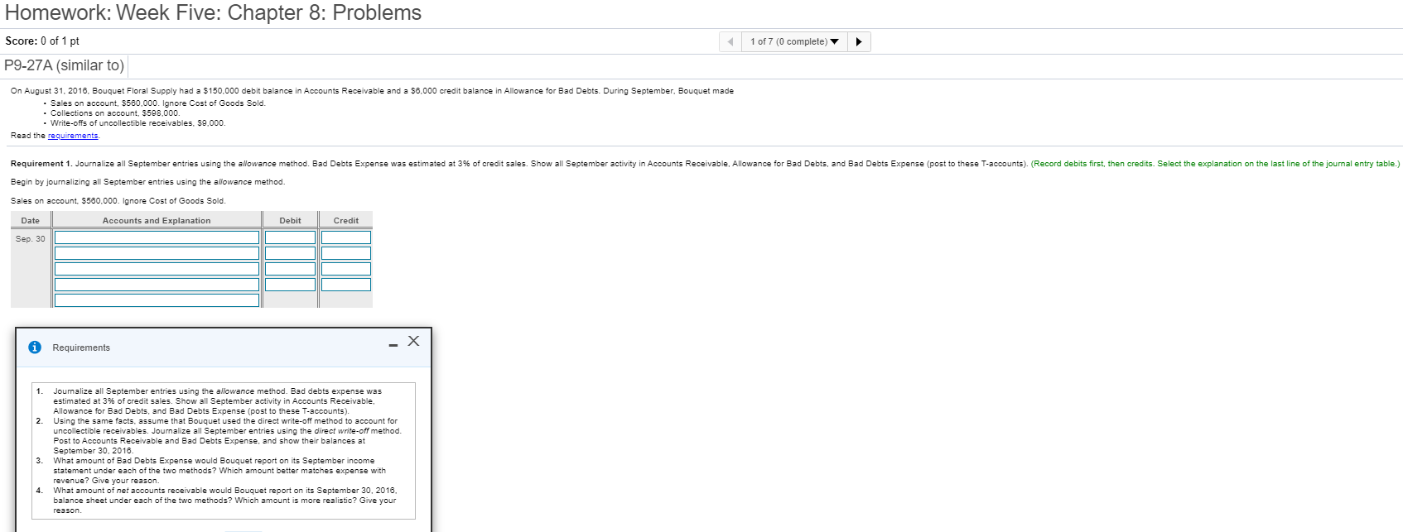Select fourth Accounts and Explanation field
Image resolution: width=1403 pixels, height=532 pixels.
pos(157,285)
